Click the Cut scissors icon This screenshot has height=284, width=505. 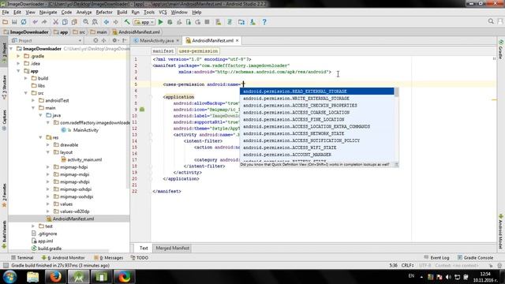click(56, 22)
